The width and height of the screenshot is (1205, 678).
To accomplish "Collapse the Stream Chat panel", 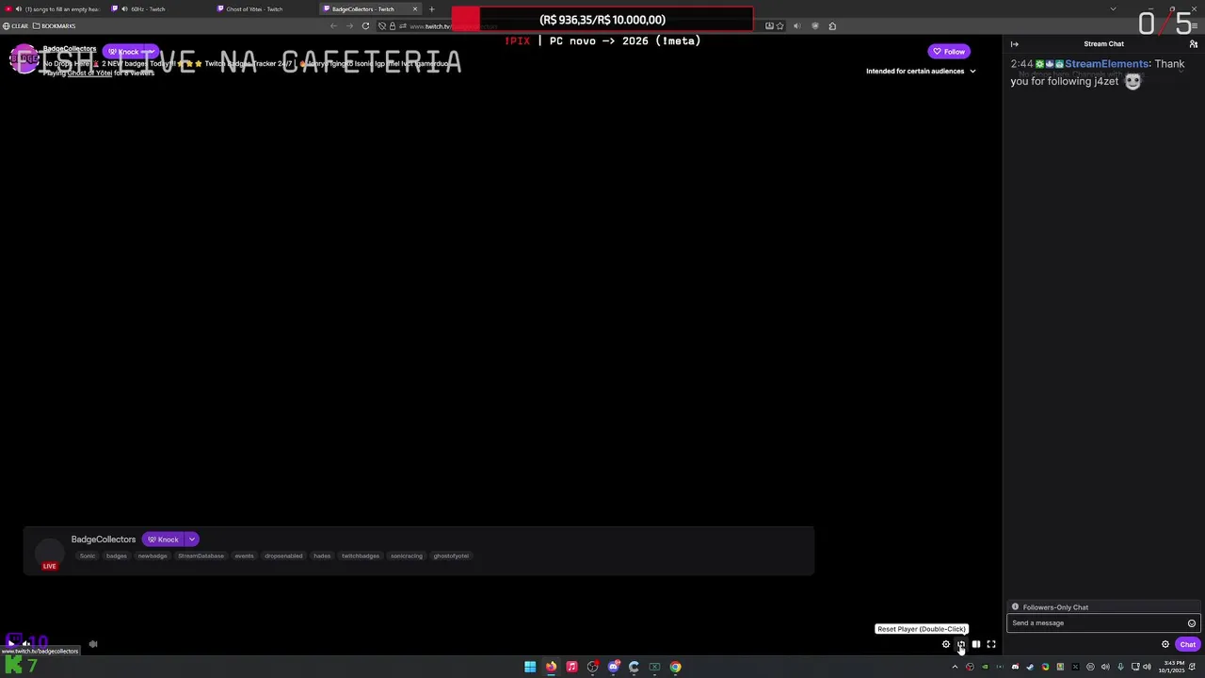I will 1015,44.
